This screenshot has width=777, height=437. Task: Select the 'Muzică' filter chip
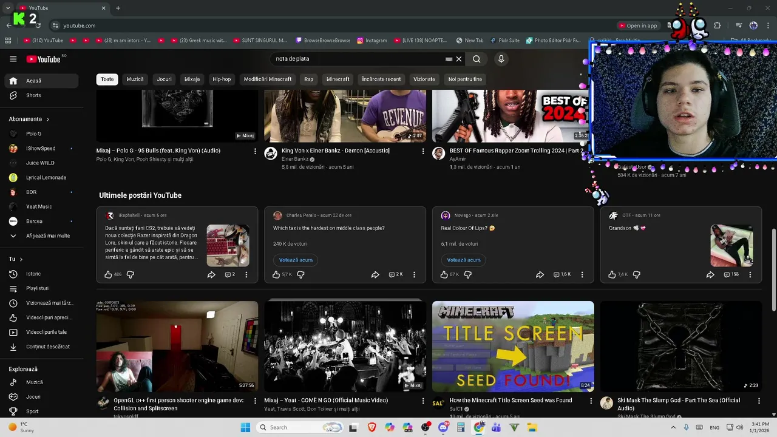coord(135,79)
